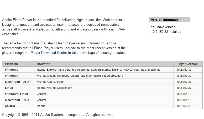Select the Firefox, Opera, Safari cell
Viewport: 204px width, 119px height.
[51, 82]
